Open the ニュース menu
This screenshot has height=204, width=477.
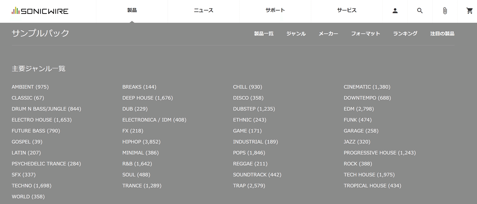coord(204,10)
